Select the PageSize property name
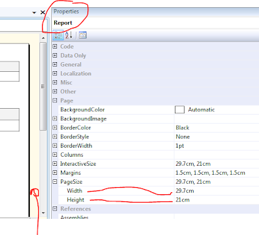The width and height of the screenshot is (259, 235). 71,182
